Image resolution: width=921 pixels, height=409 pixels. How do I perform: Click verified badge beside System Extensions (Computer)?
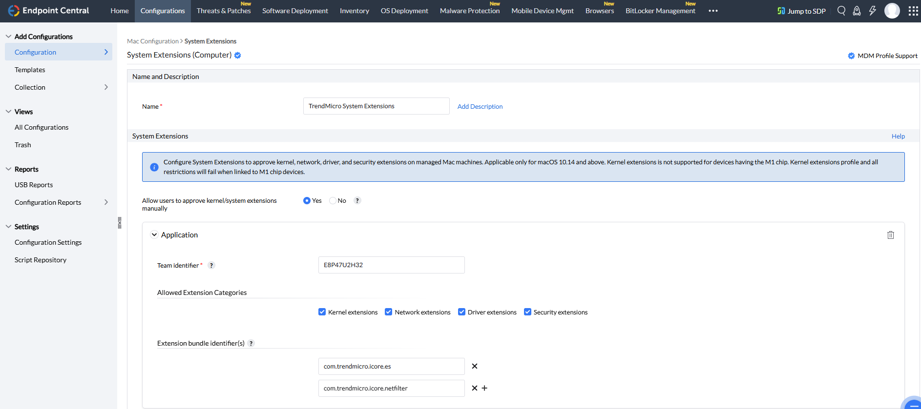tap(238, 55)
